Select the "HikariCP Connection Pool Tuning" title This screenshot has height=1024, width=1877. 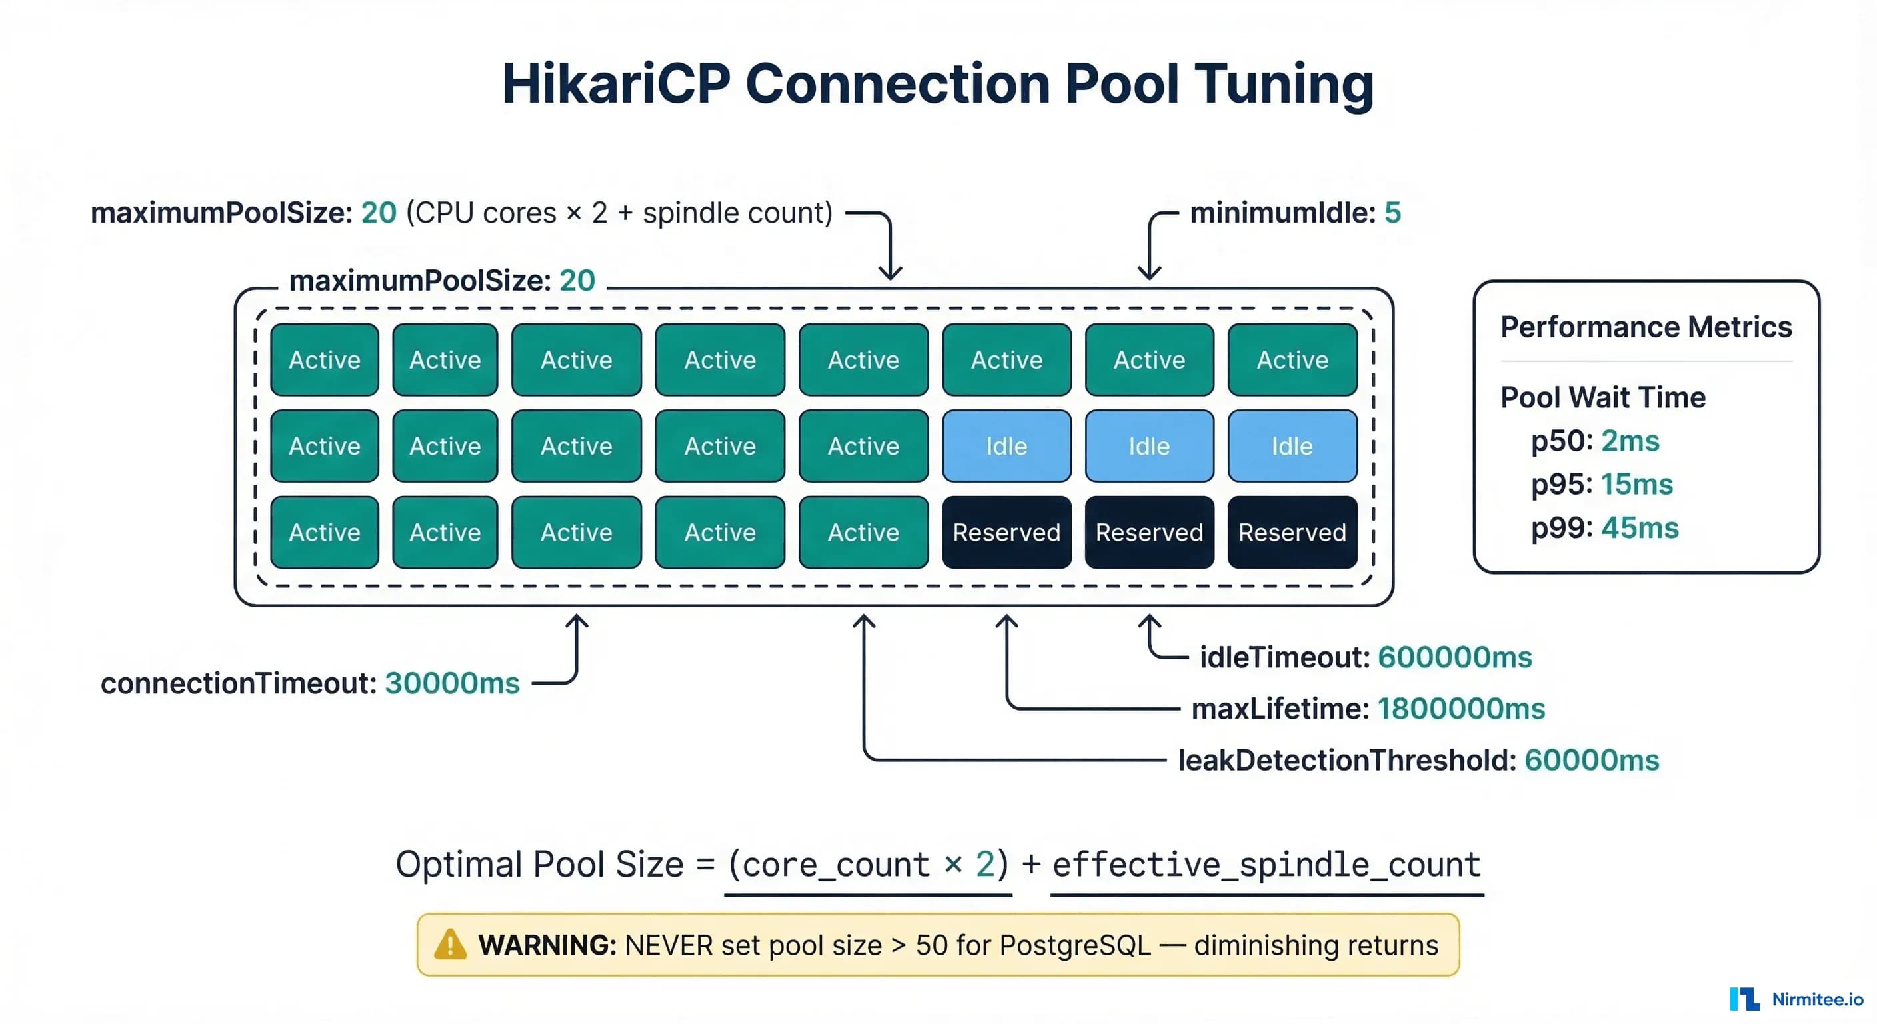click(938, 84)
